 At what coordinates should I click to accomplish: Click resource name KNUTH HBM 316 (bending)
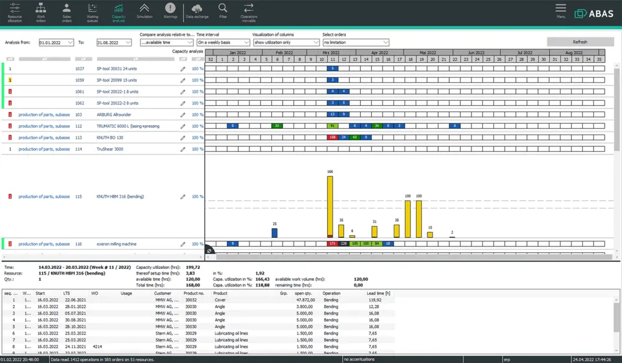click(120, 197)
